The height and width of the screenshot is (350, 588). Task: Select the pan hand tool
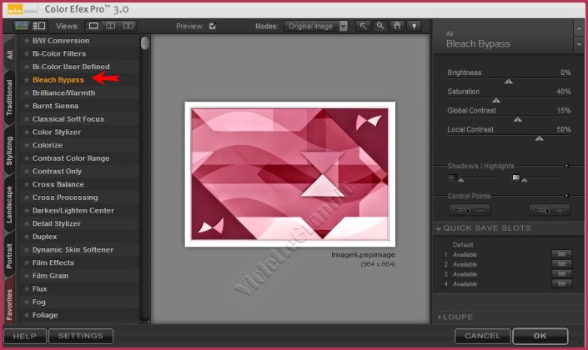[395, 26]
